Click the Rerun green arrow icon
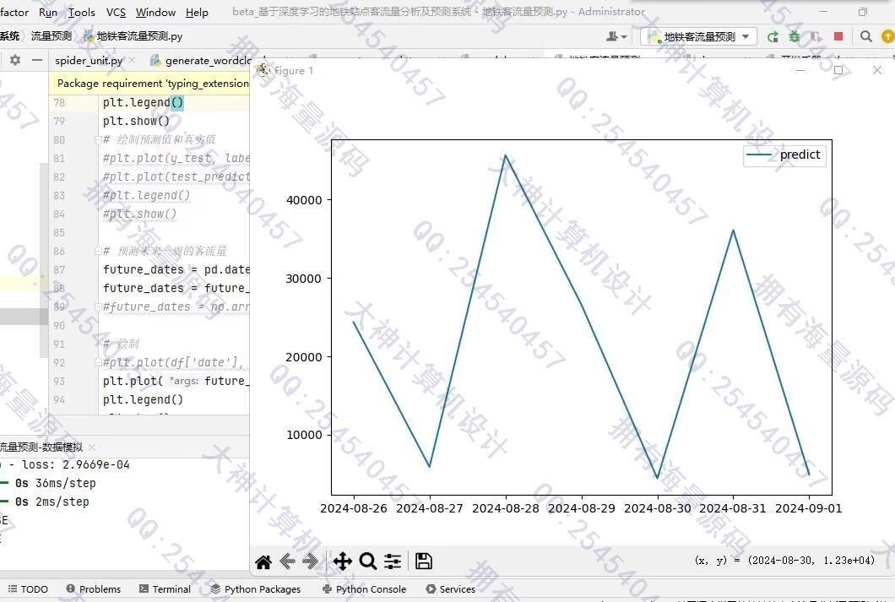895x602 pixels. pos(773,36)
